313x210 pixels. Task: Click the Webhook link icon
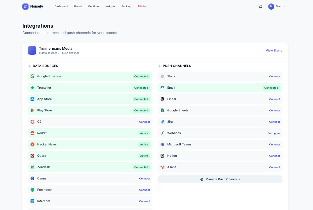click(163, 133)
